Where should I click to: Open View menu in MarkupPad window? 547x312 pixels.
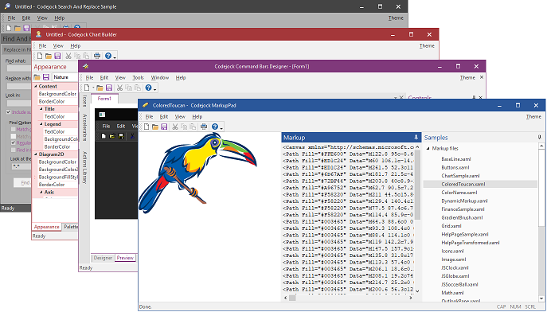point(180,116)
